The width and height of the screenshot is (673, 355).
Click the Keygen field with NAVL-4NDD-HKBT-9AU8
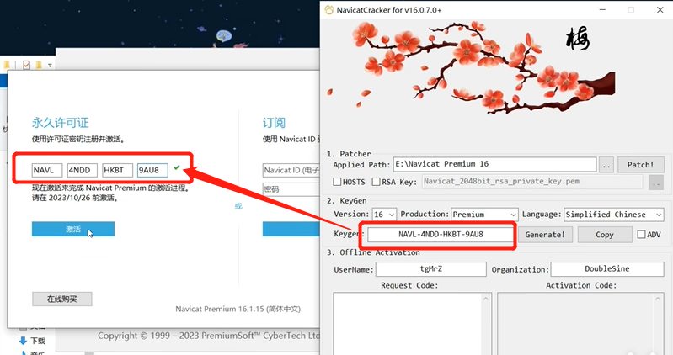[x=441, y=235]
